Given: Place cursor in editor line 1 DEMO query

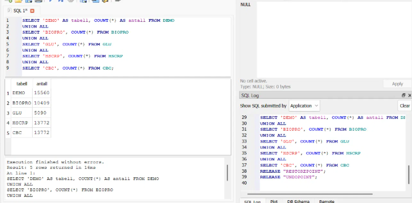Looking at the screenshot, I should tap(98, 20).
